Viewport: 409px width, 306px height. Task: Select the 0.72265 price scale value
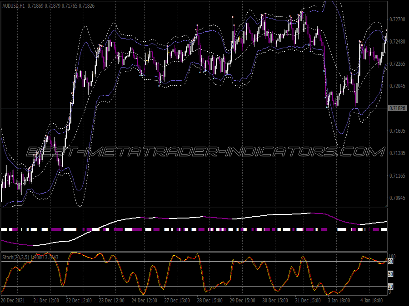tap(398, 64)
